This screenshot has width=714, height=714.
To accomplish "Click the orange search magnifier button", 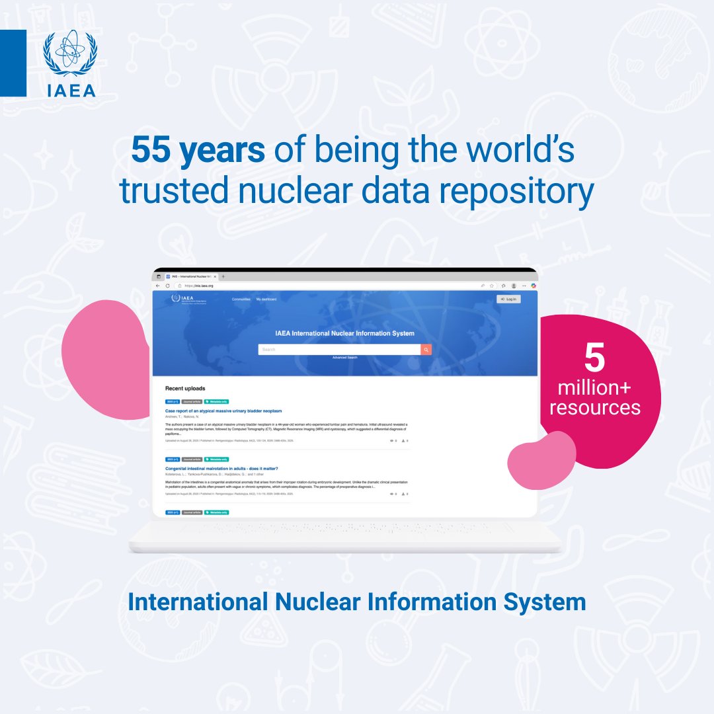I will tap(426, 349).
